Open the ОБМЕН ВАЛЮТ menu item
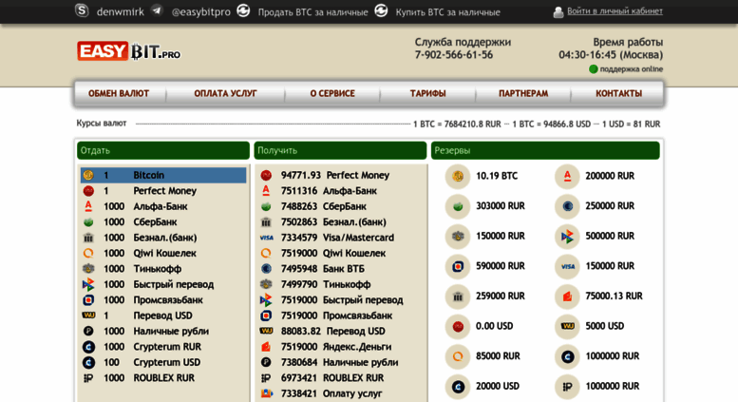Screen dimensions: 738x402 pyautogui.click(x=119, y=93)
